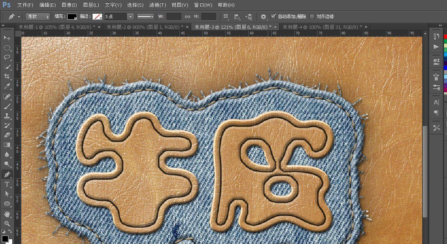Select the Path Selection tool
The image size is (447, 244).
[x=7, y=194]
